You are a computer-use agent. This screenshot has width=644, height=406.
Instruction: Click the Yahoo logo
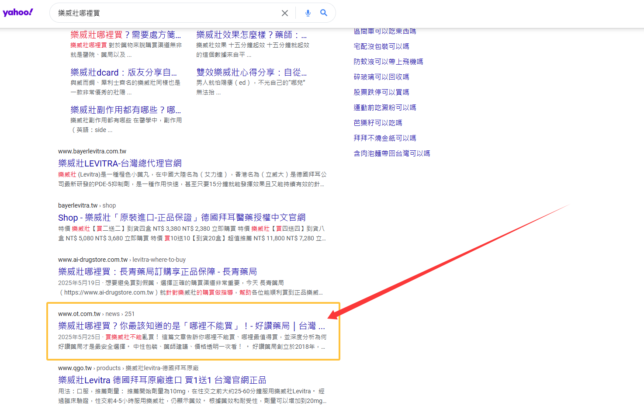click(x=18, y=12)
